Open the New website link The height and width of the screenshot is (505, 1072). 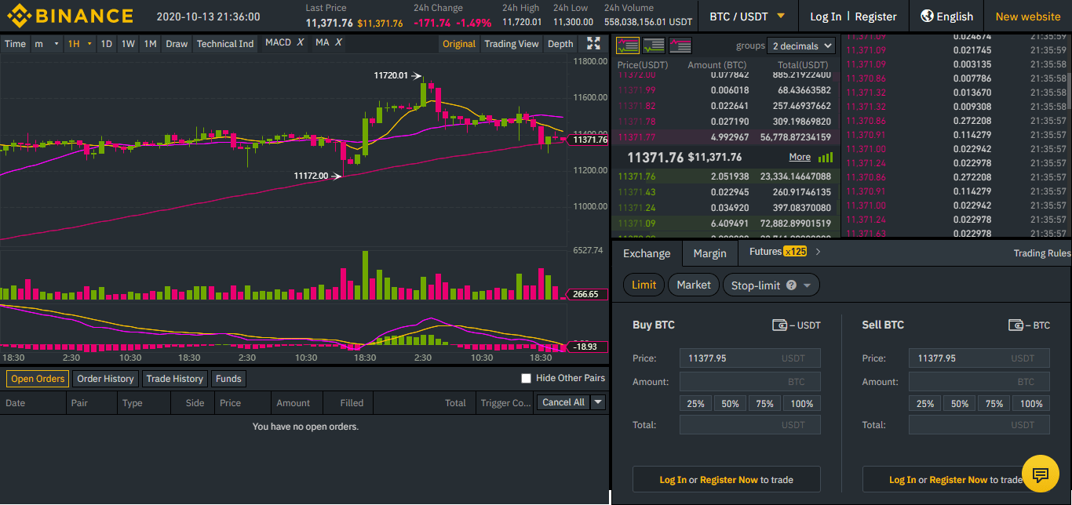click(x=1028, y=16)
